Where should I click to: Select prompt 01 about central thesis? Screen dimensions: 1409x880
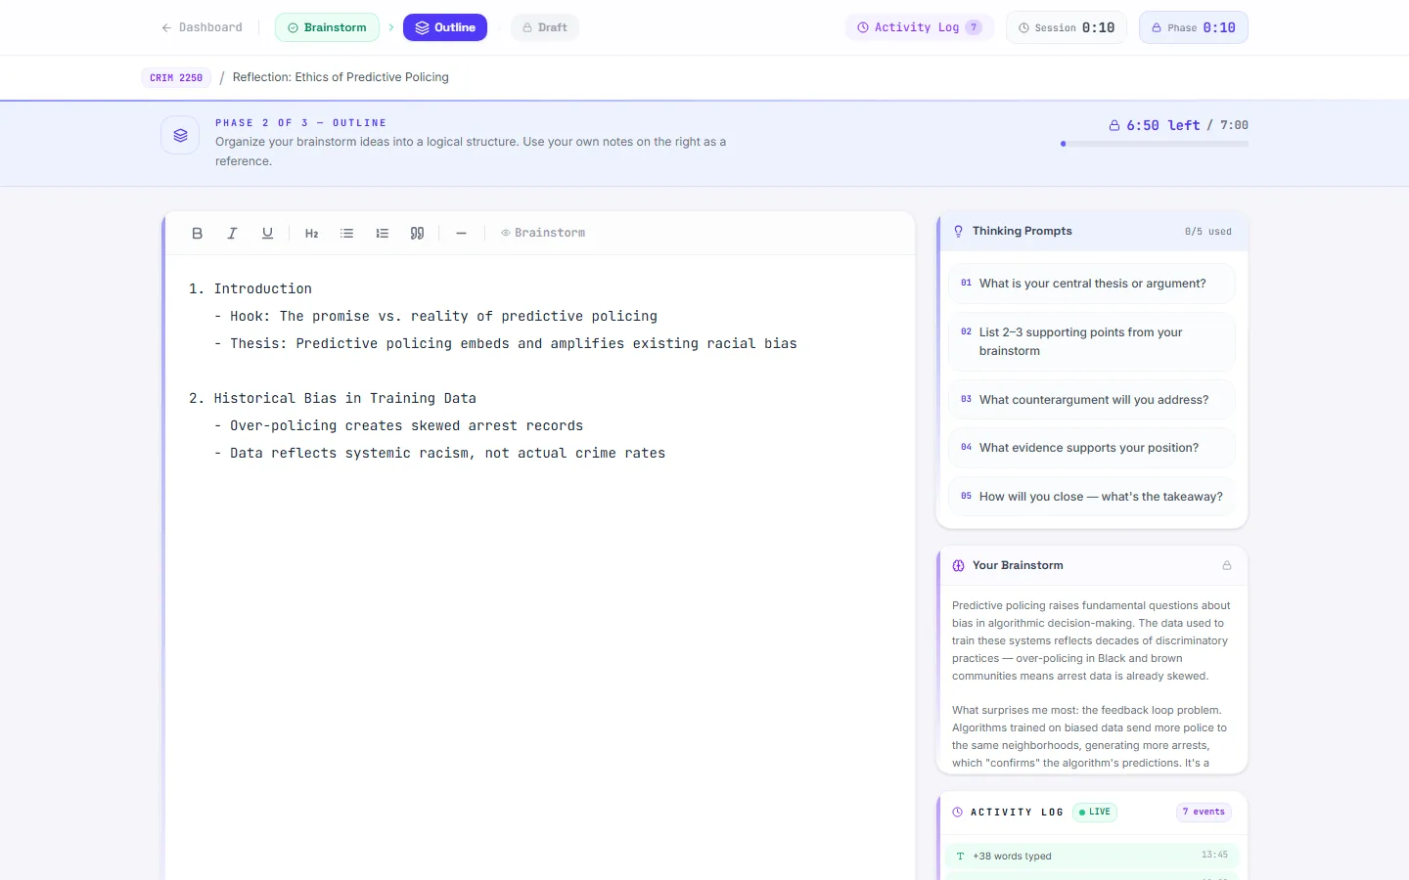click(1092, 284)
